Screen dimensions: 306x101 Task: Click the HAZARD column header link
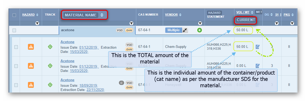click(28, 15)
